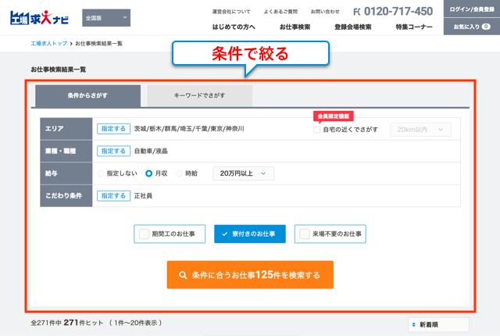Click the phone number icon 0120-717-450
Image resolution: width=500 pixels, height=336 pixels.
358,12
